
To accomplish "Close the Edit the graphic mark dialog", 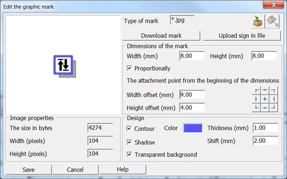I will pyautogui.click(x=274, y=5).
